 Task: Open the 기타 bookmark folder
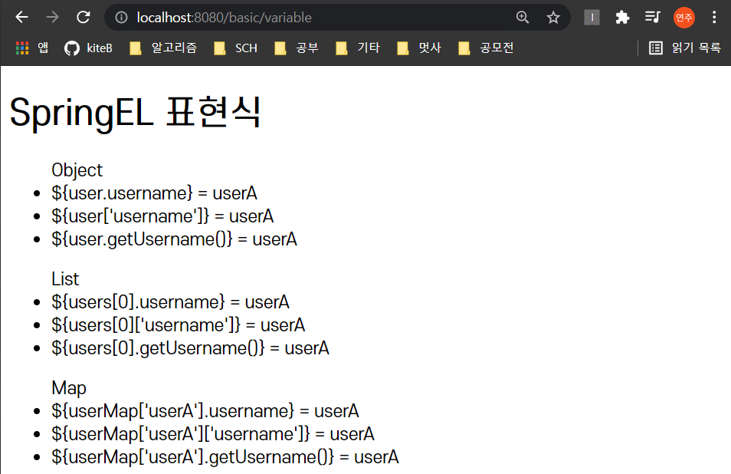358,48
